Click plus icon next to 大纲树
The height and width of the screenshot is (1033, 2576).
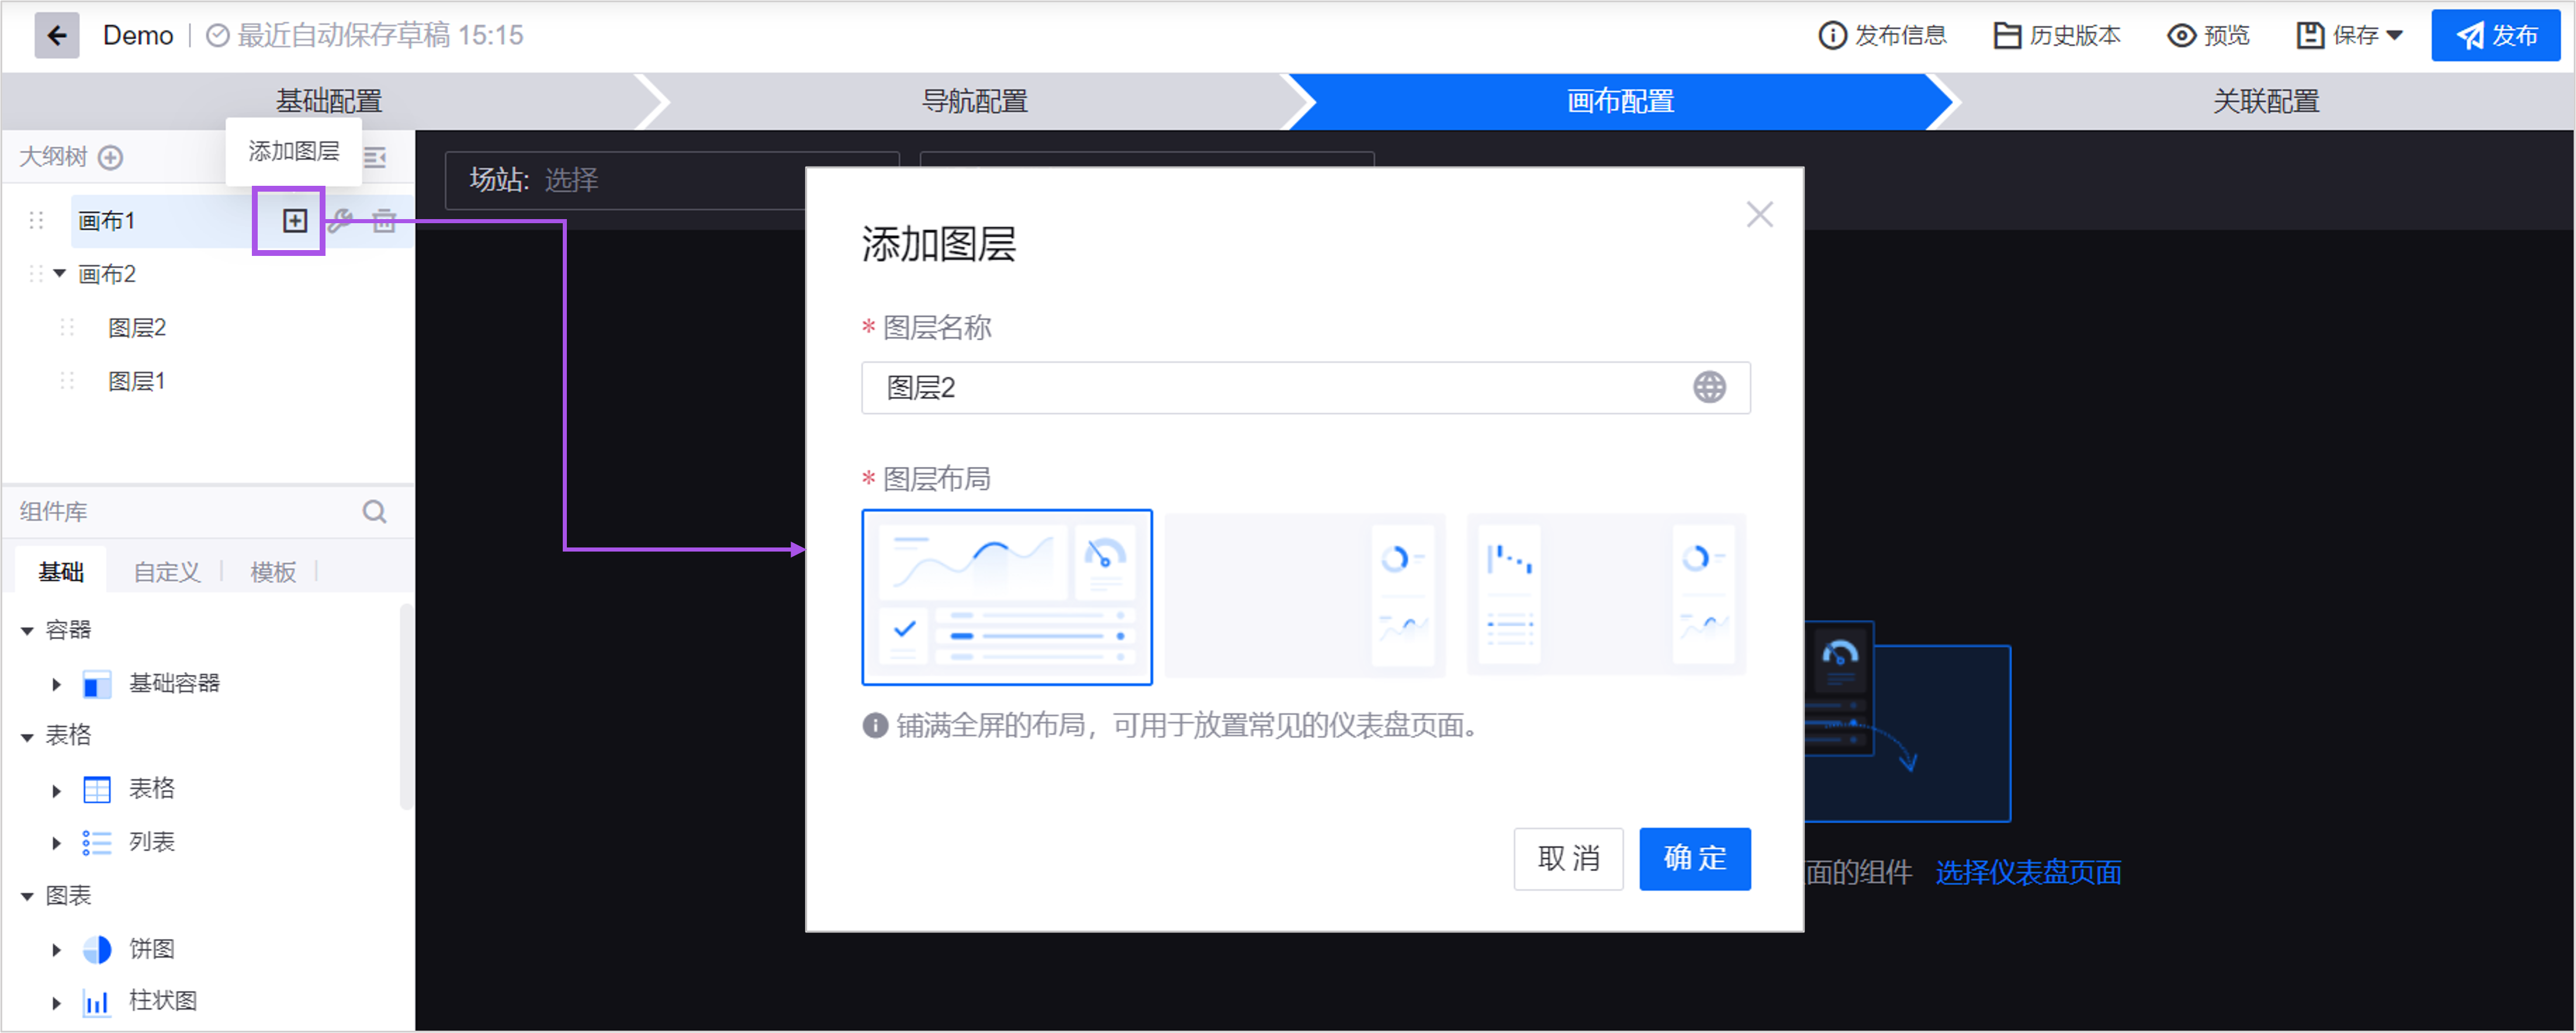coord(111,158)
